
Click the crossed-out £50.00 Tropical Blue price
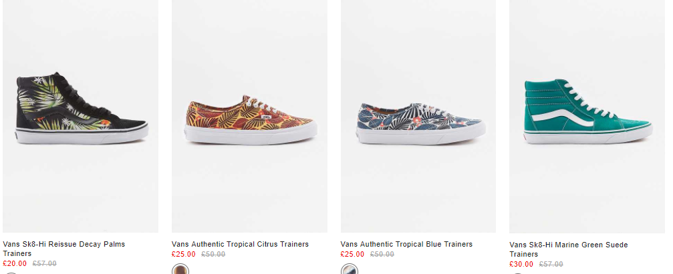(382, 254)
